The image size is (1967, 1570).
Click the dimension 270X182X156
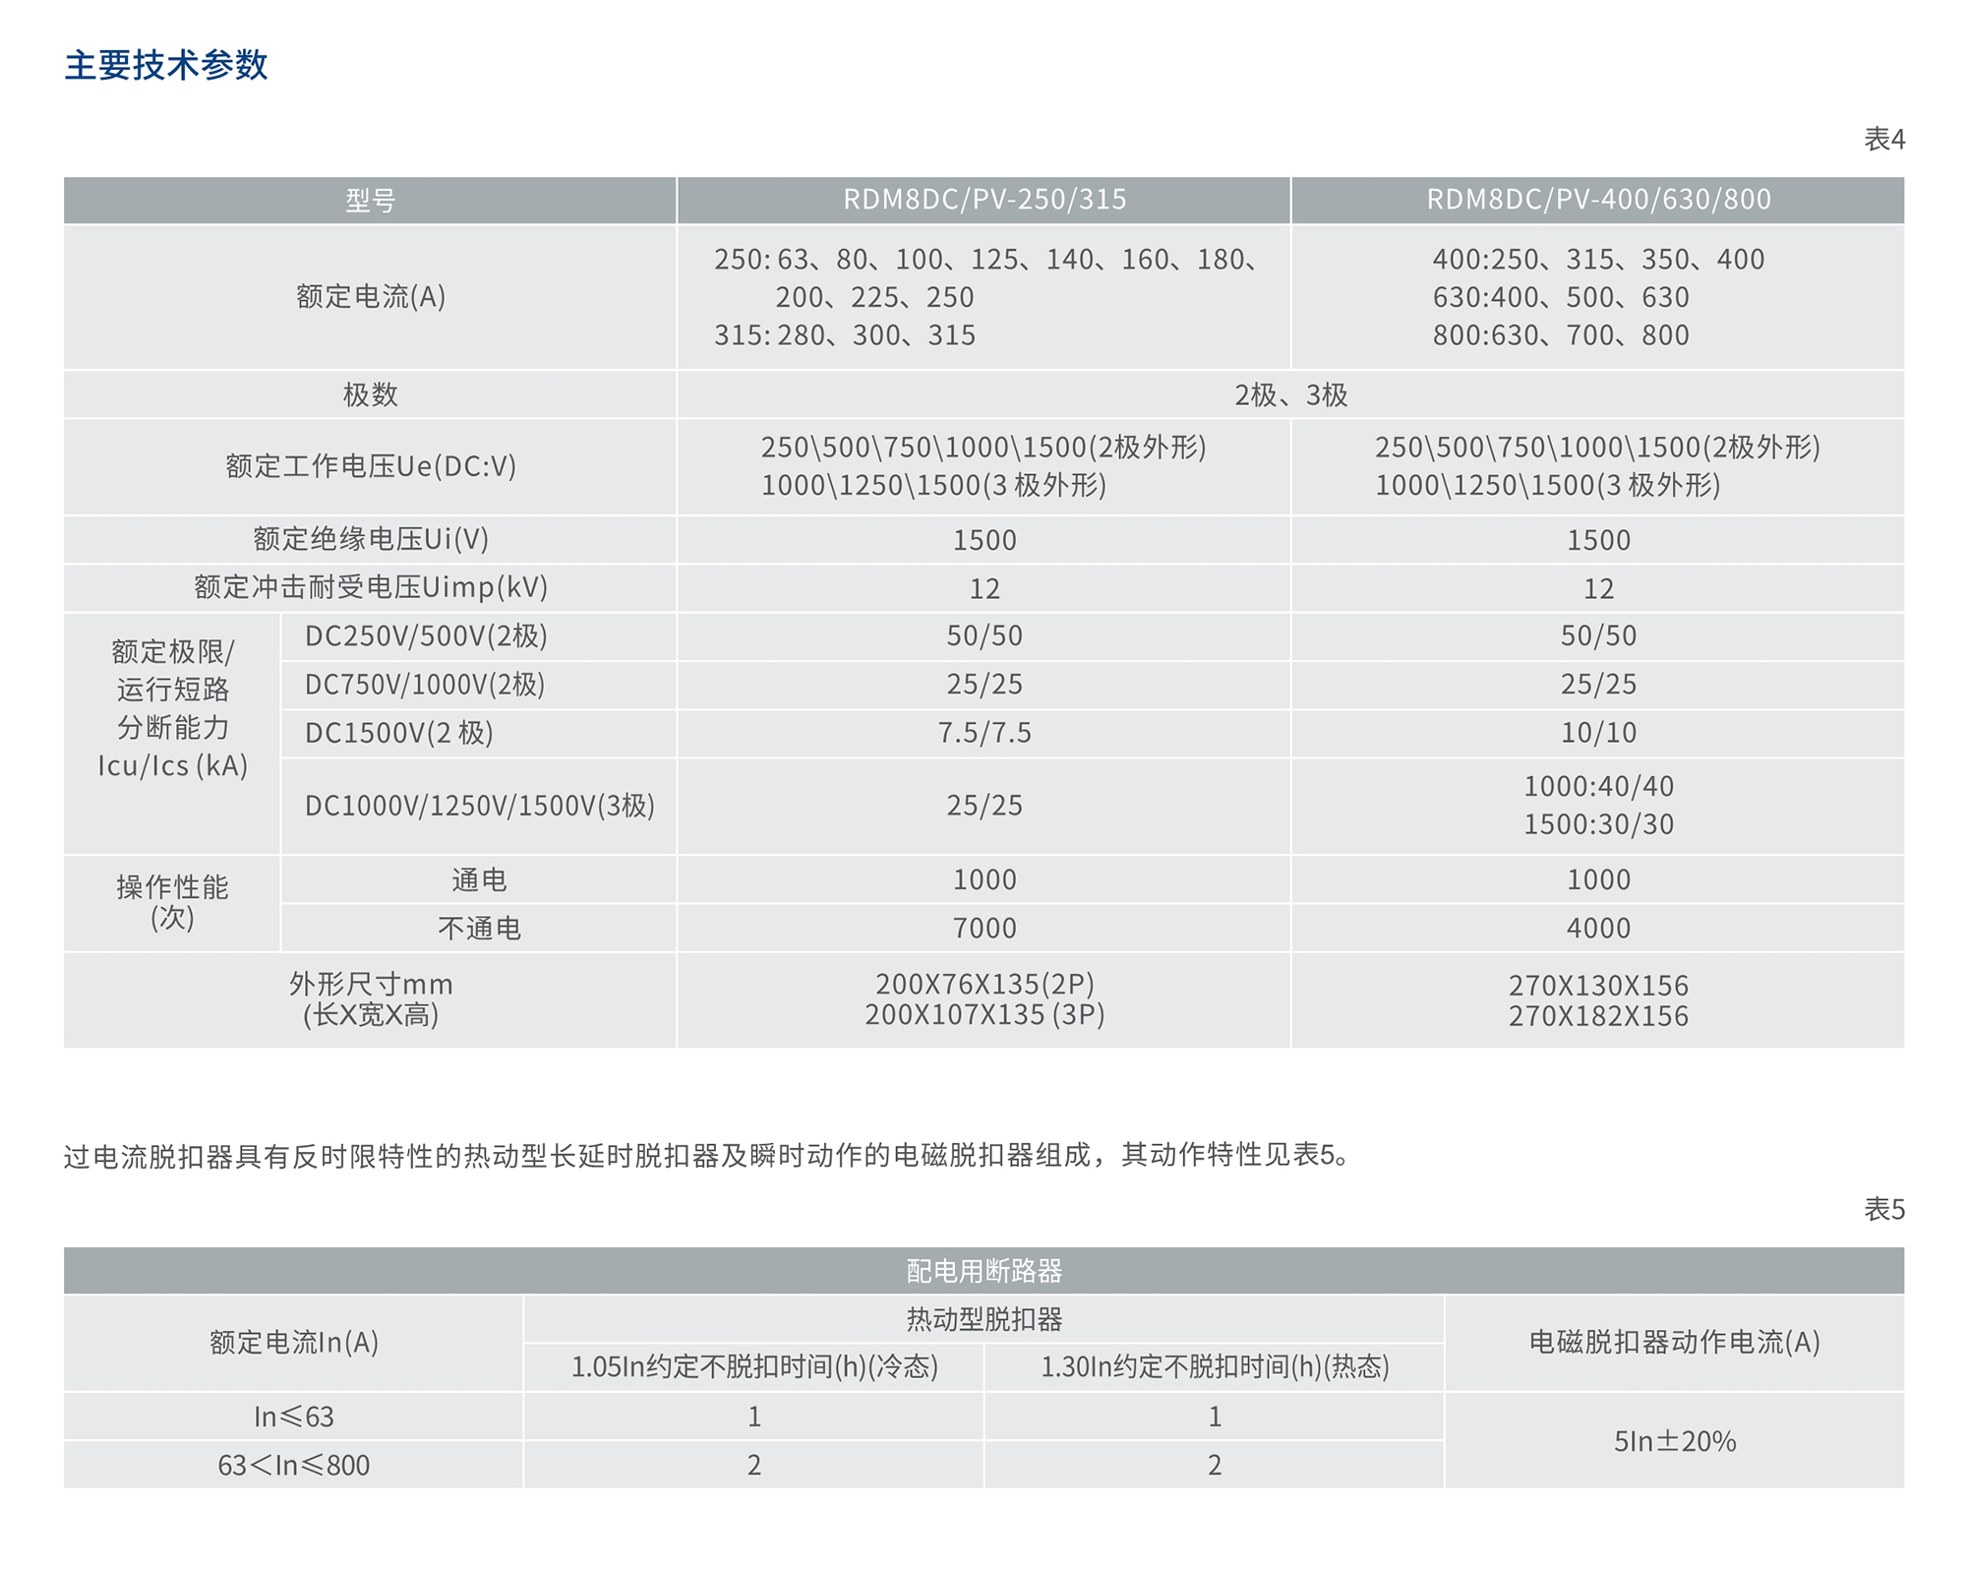(1598, 1017)
